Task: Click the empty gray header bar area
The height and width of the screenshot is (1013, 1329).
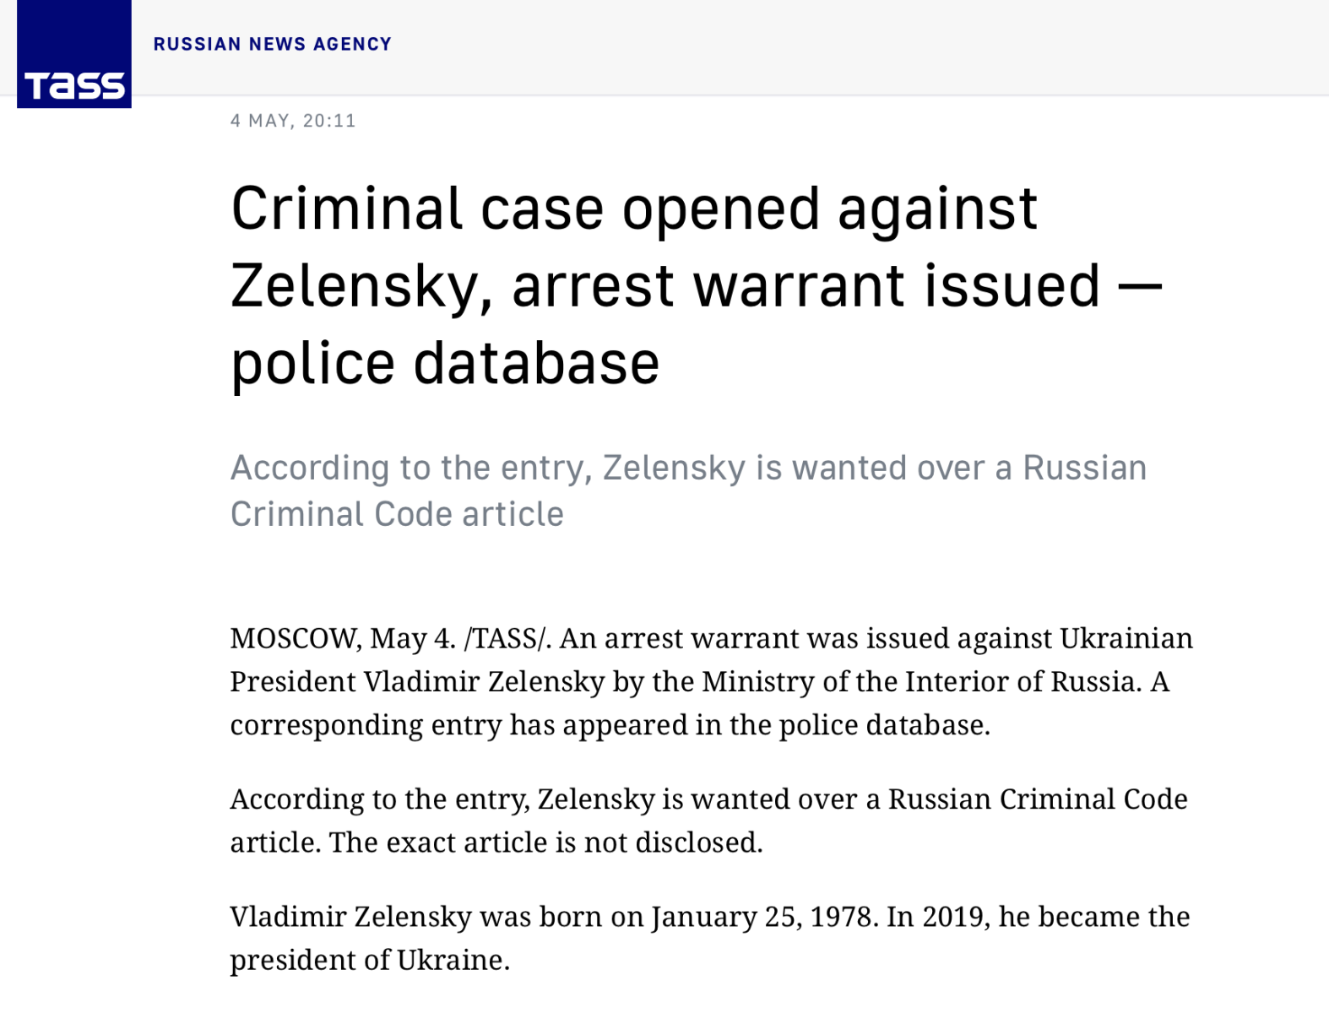Action: pyautogui.click(x=844, y=46)
